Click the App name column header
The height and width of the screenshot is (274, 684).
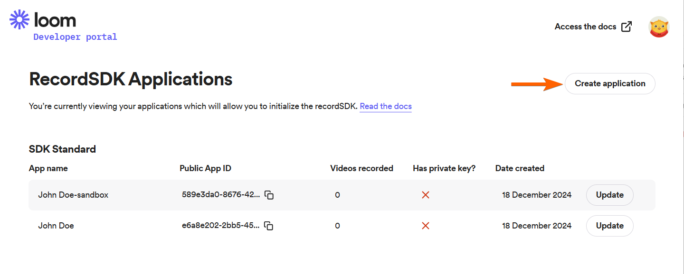[x=48, y=168]
